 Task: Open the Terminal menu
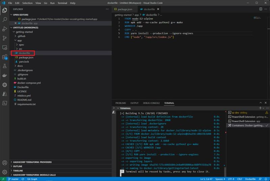62,3
